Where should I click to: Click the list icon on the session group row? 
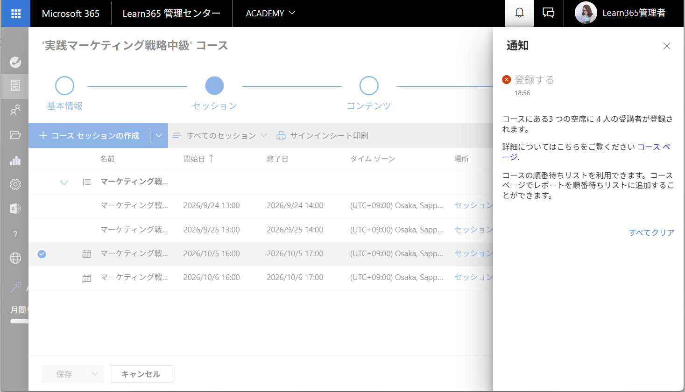(86, 182)
